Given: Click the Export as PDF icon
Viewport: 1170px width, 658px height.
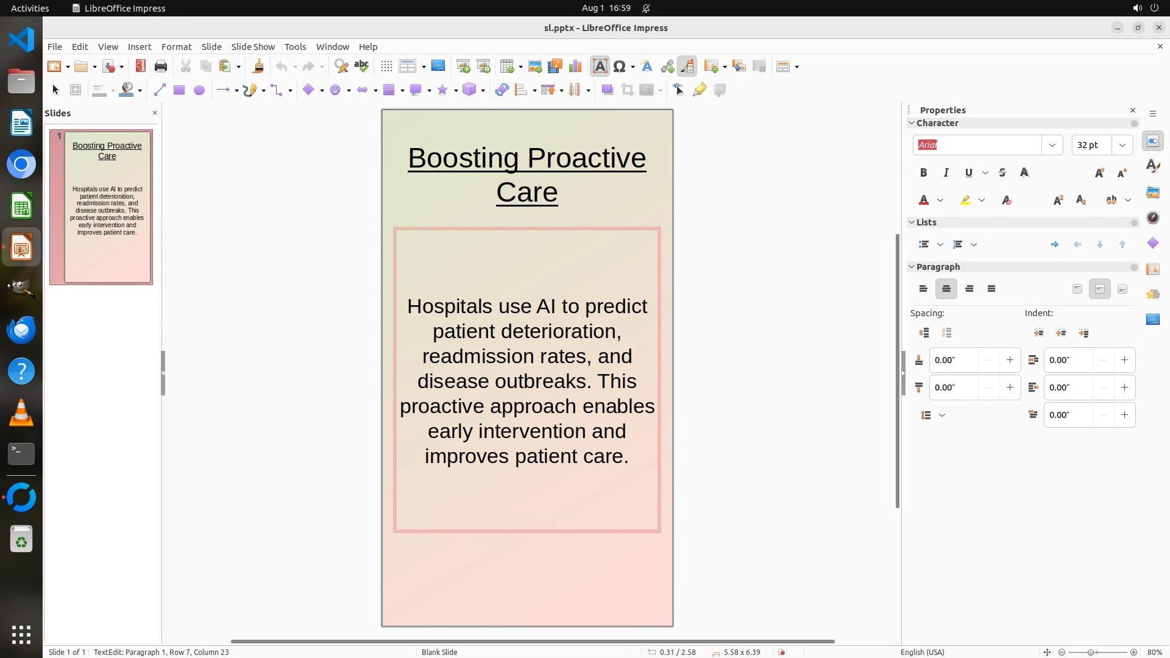Looking at the screenshot, I should (141, 66).
